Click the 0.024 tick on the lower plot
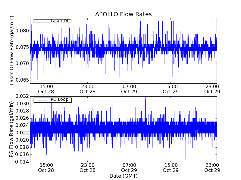 pyautogui.click(x=22, y=125)
